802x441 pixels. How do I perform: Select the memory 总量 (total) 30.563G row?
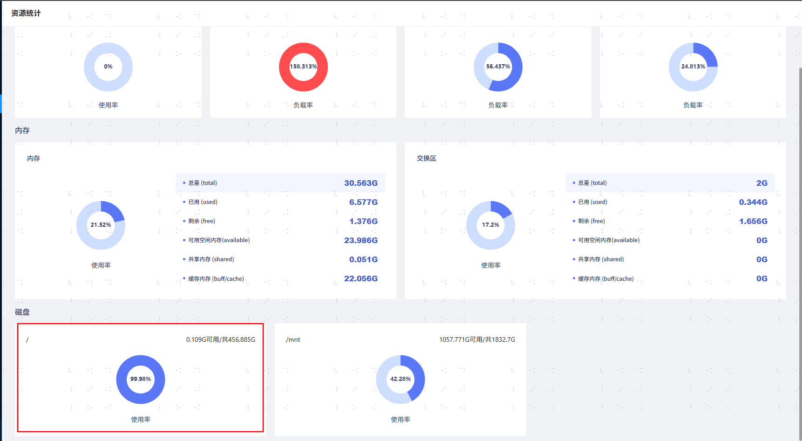280,183
